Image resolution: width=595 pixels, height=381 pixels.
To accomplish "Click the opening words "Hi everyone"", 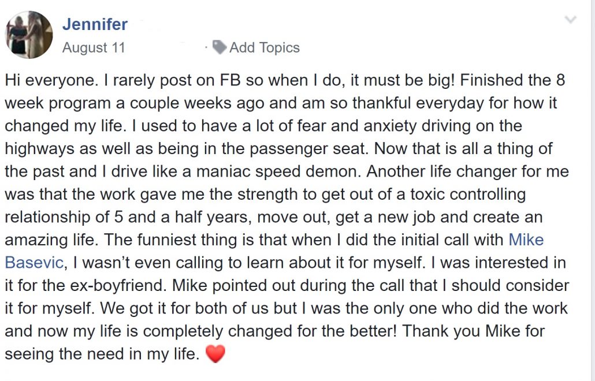I will coord(49,80).
